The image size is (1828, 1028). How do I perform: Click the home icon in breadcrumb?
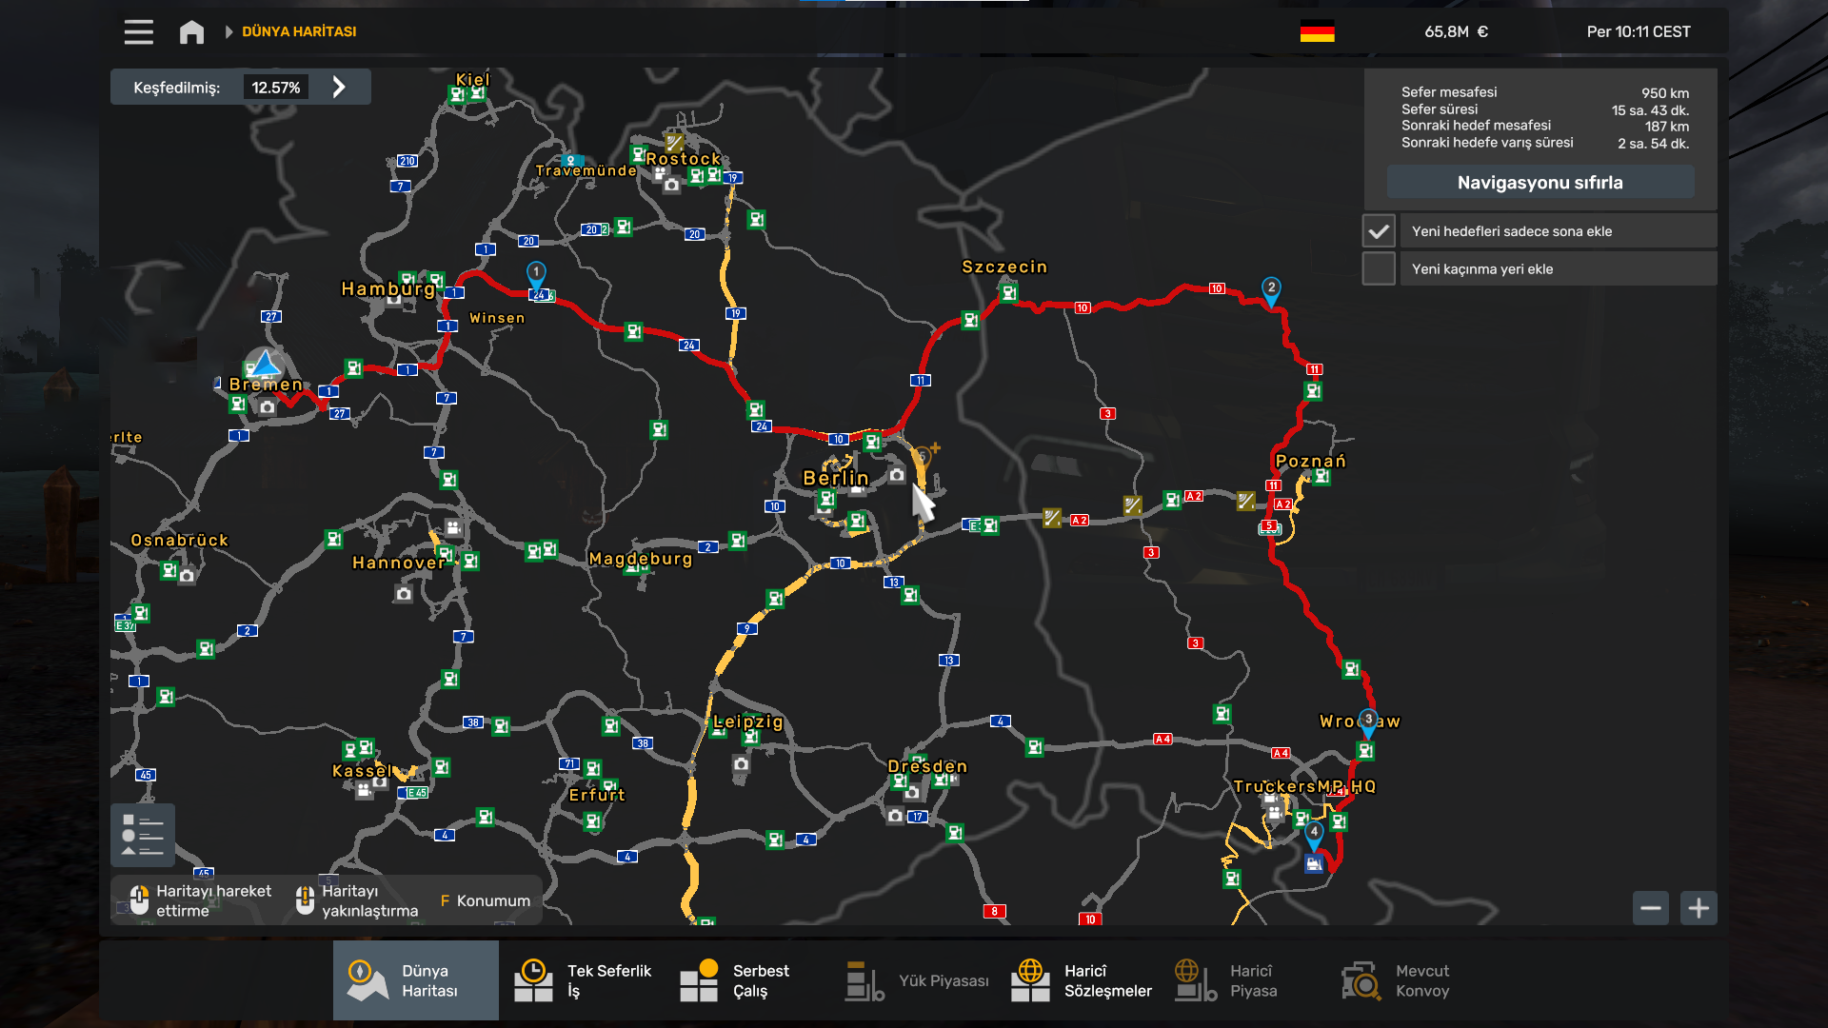[x=191, y=32]
